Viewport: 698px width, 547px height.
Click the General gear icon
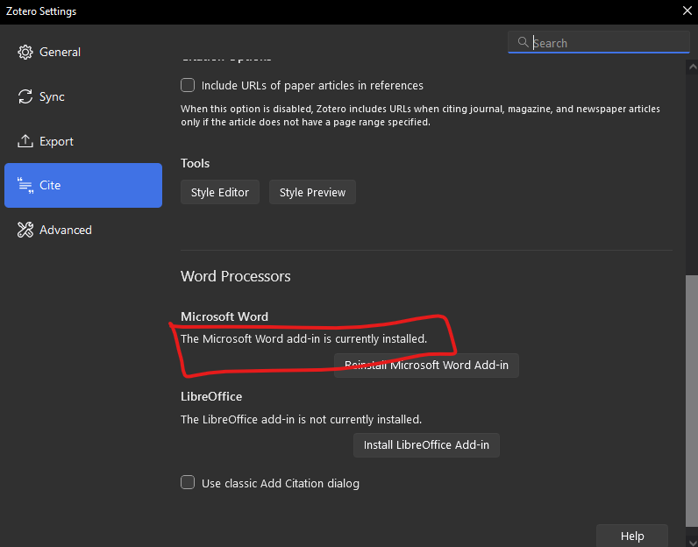[25, 52]
